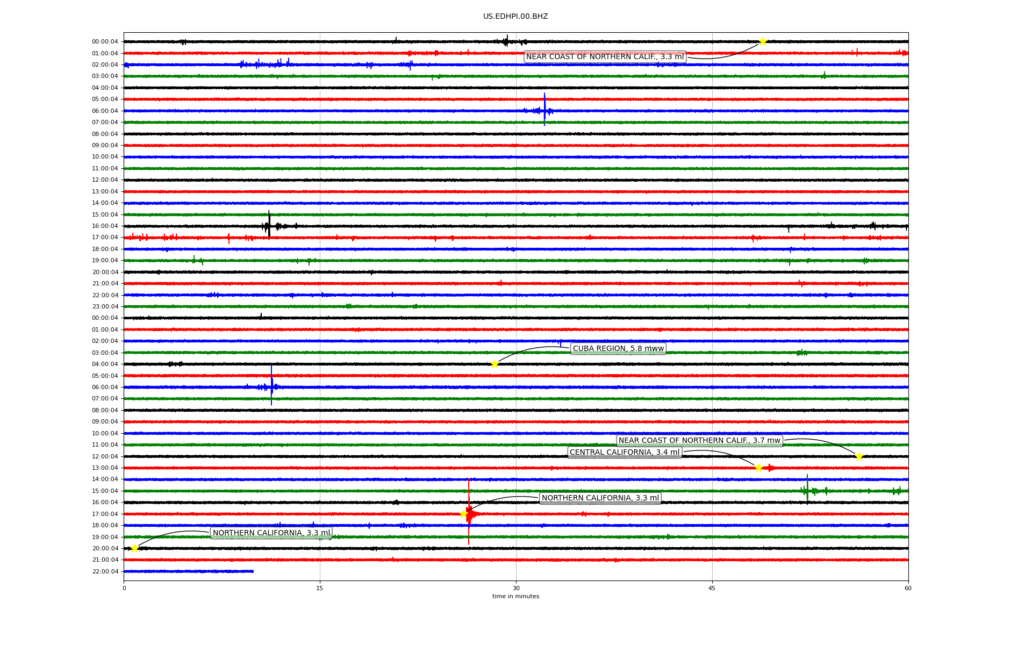Click the 'CUBA REGION, 5.8 mww' label

(618, 348)
